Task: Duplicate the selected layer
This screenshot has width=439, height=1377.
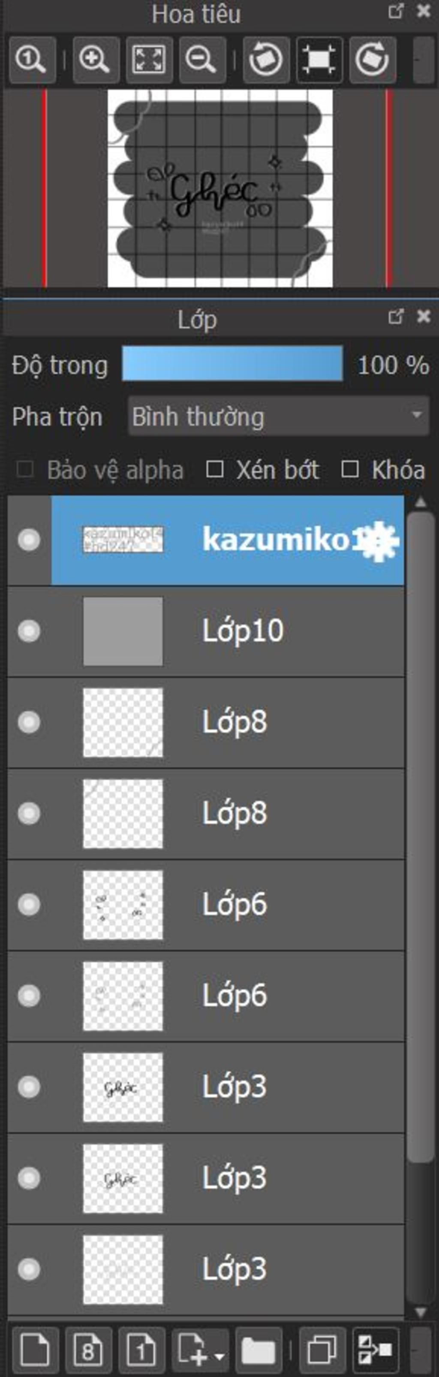Action: click(x=322, y=1348)
